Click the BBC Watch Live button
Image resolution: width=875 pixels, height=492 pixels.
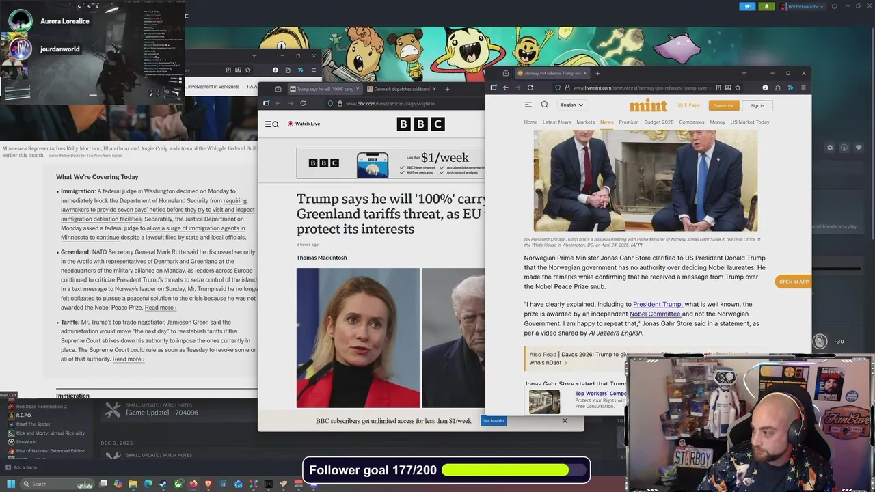304,124
